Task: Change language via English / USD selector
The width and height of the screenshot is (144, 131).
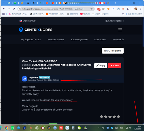Action: point(27,21)
